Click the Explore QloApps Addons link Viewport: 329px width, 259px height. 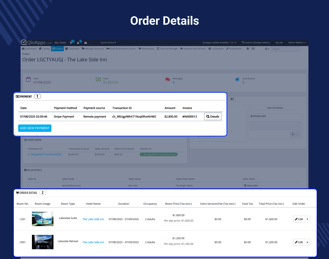pyautogui.click(x=256, y=43)
